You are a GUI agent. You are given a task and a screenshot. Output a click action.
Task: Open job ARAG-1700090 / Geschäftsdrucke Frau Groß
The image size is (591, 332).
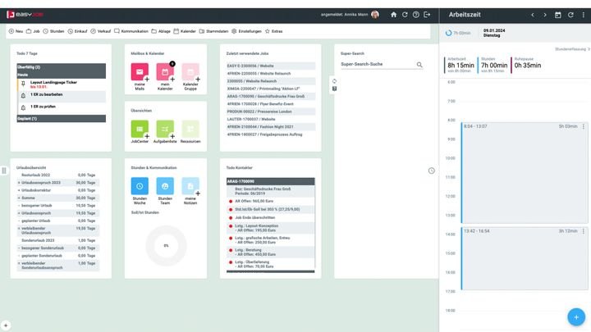point(271,97)
